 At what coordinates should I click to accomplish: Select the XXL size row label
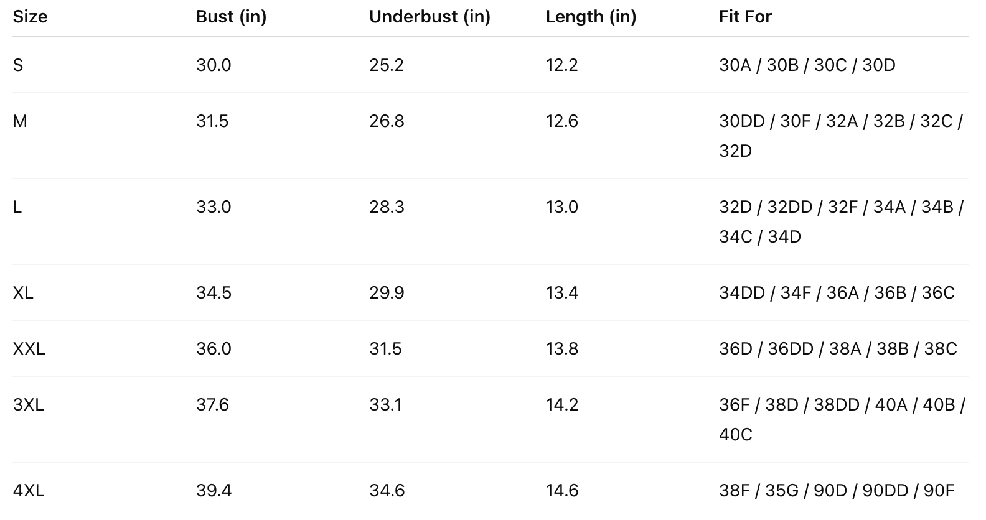pos(29,349)
